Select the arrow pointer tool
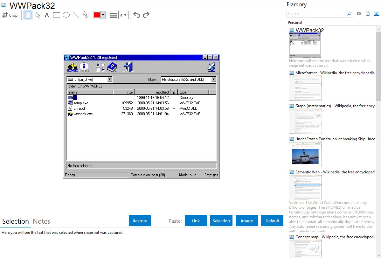This screenshot has height=258, width=381. pyautogui.click(x=38, y=15)
